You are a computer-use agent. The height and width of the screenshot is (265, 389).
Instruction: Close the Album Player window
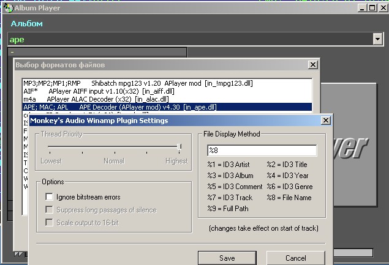[x=383, y=8]
